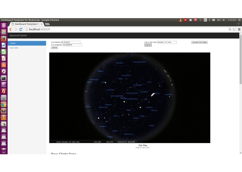
Task: Click the zoom magnifier icon in address bar
Action: [230, 29]
